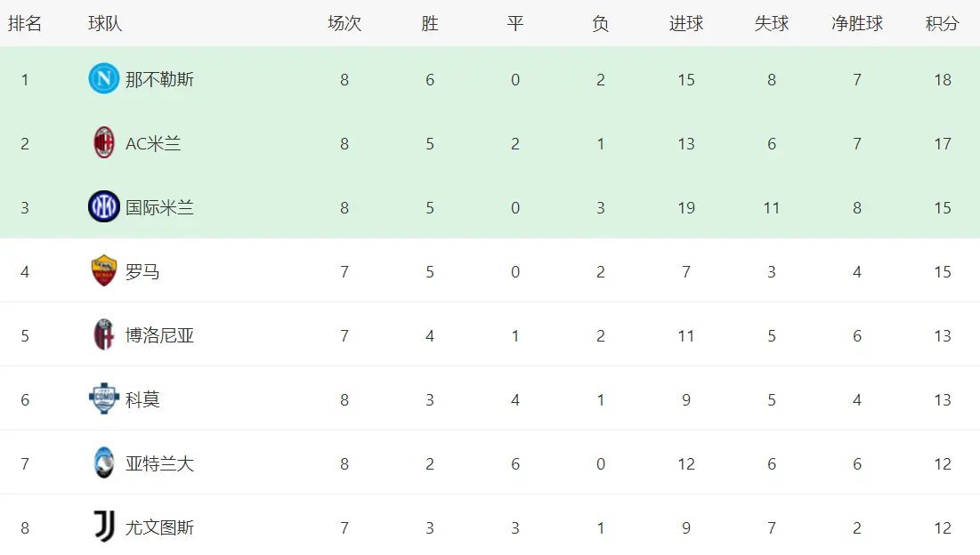Open the AC米兰 team link
The image size is (980, 555).
tap(153, 144)
